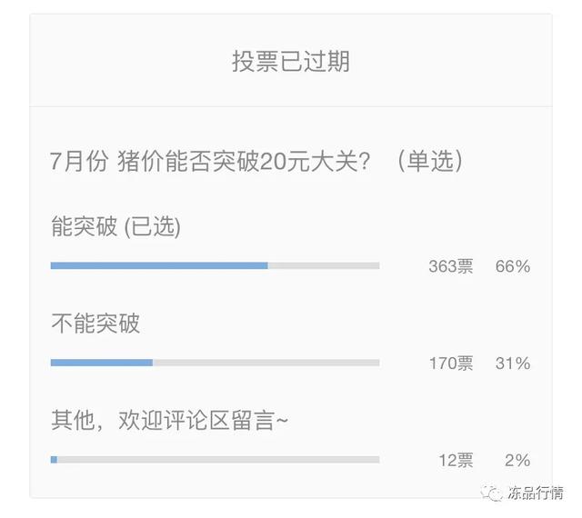
Task: Click the WeChat logo icon in watermark
Action: (491, 493)
